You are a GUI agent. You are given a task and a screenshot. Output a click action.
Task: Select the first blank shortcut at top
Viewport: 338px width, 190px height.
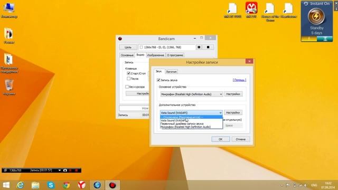[x=232, y=10]
